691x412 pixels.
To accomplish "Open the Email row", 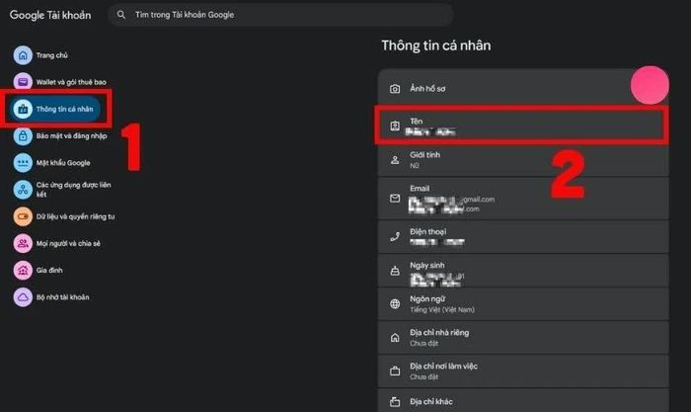I will pyautogui.click(x=523, y=199).
